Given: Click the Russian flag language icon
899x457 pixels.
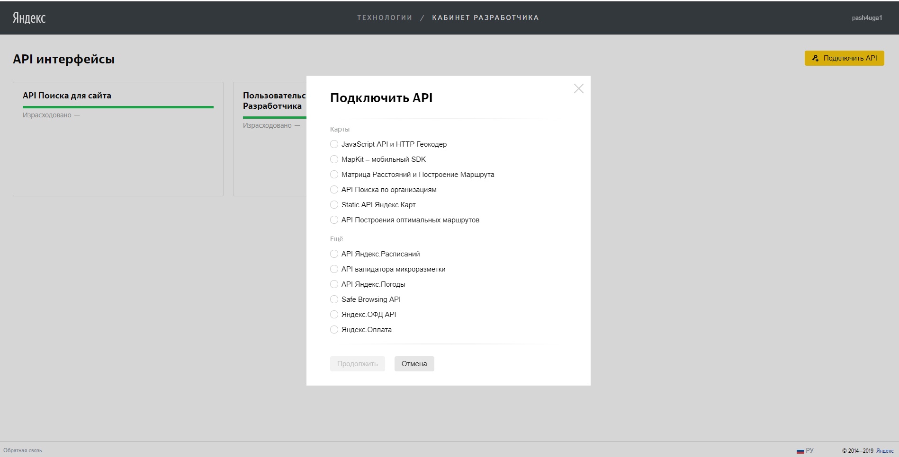Looking at the screenshot, I should 800,451.
